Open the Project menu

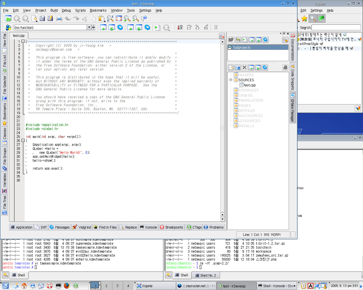pyautogui.click(x=41, y=10)
